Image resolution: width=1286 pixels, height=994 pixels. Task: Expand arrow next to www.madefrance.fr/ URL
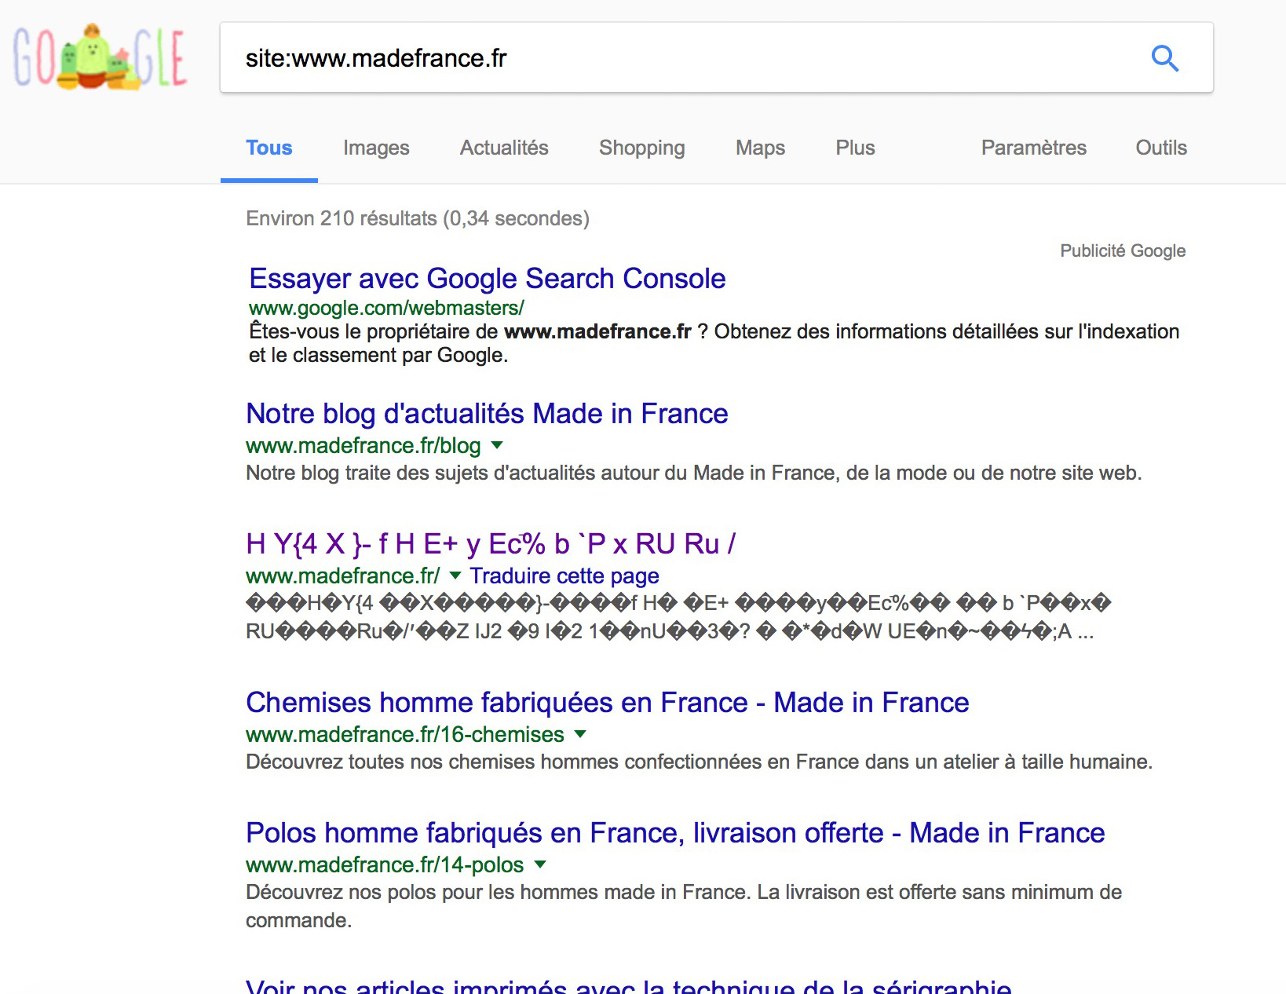[x=455, y=576]
